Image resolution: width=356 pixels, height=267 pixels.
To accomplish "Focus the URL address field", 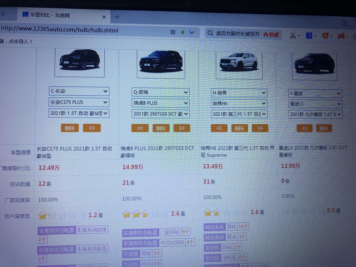I will 83,30.
